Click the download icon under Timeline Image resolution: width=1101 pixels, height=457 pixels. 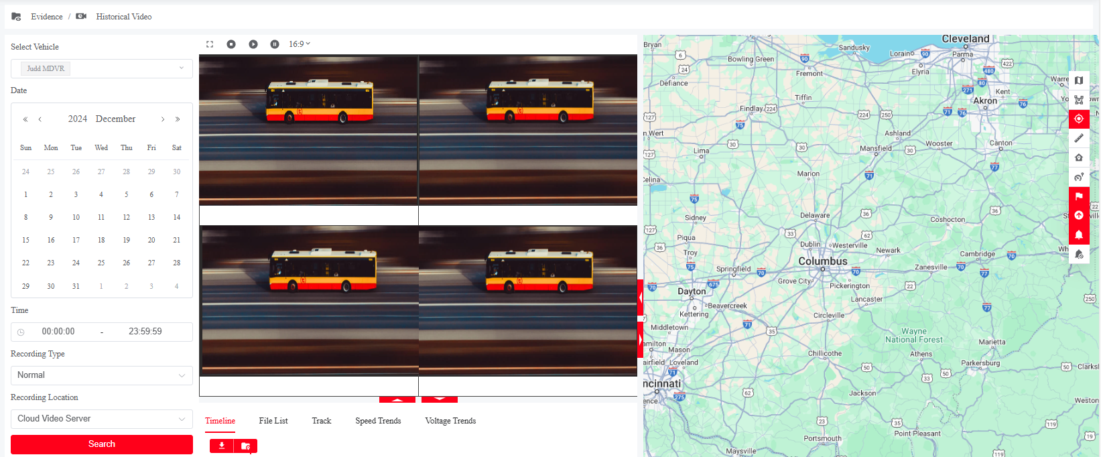coord(222,446)
